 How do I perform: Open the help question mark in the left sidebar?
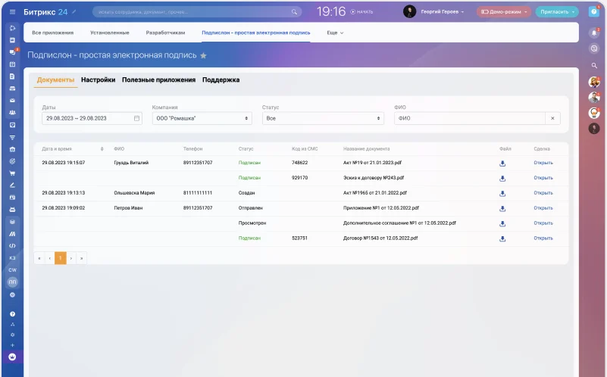point(12,314)
